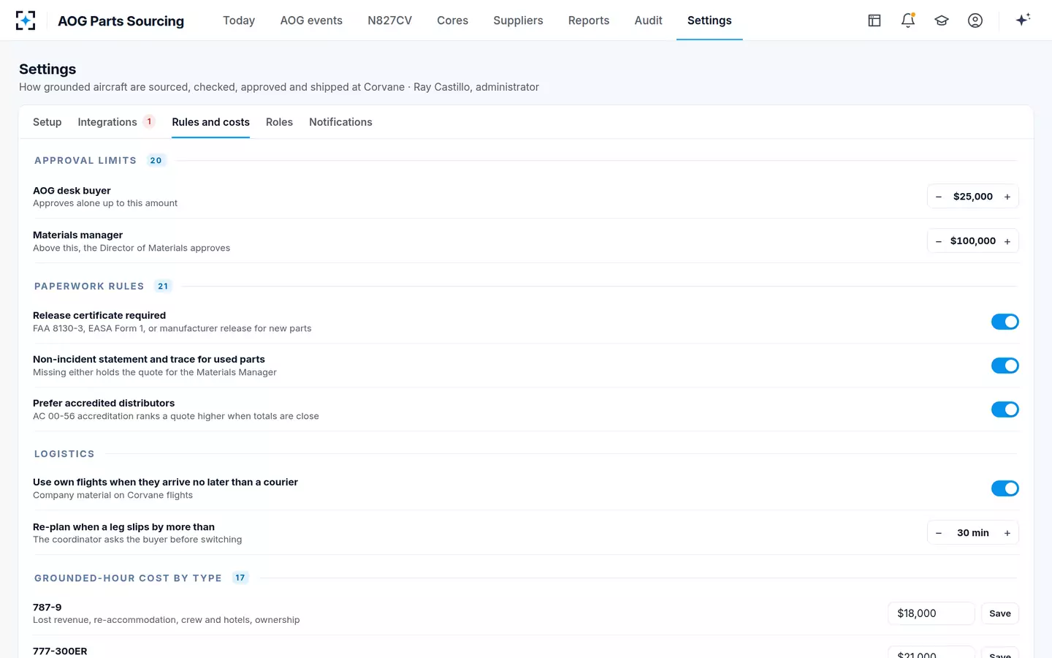Save the 787-9 grounded-hour cost

tap(1000, 613)
